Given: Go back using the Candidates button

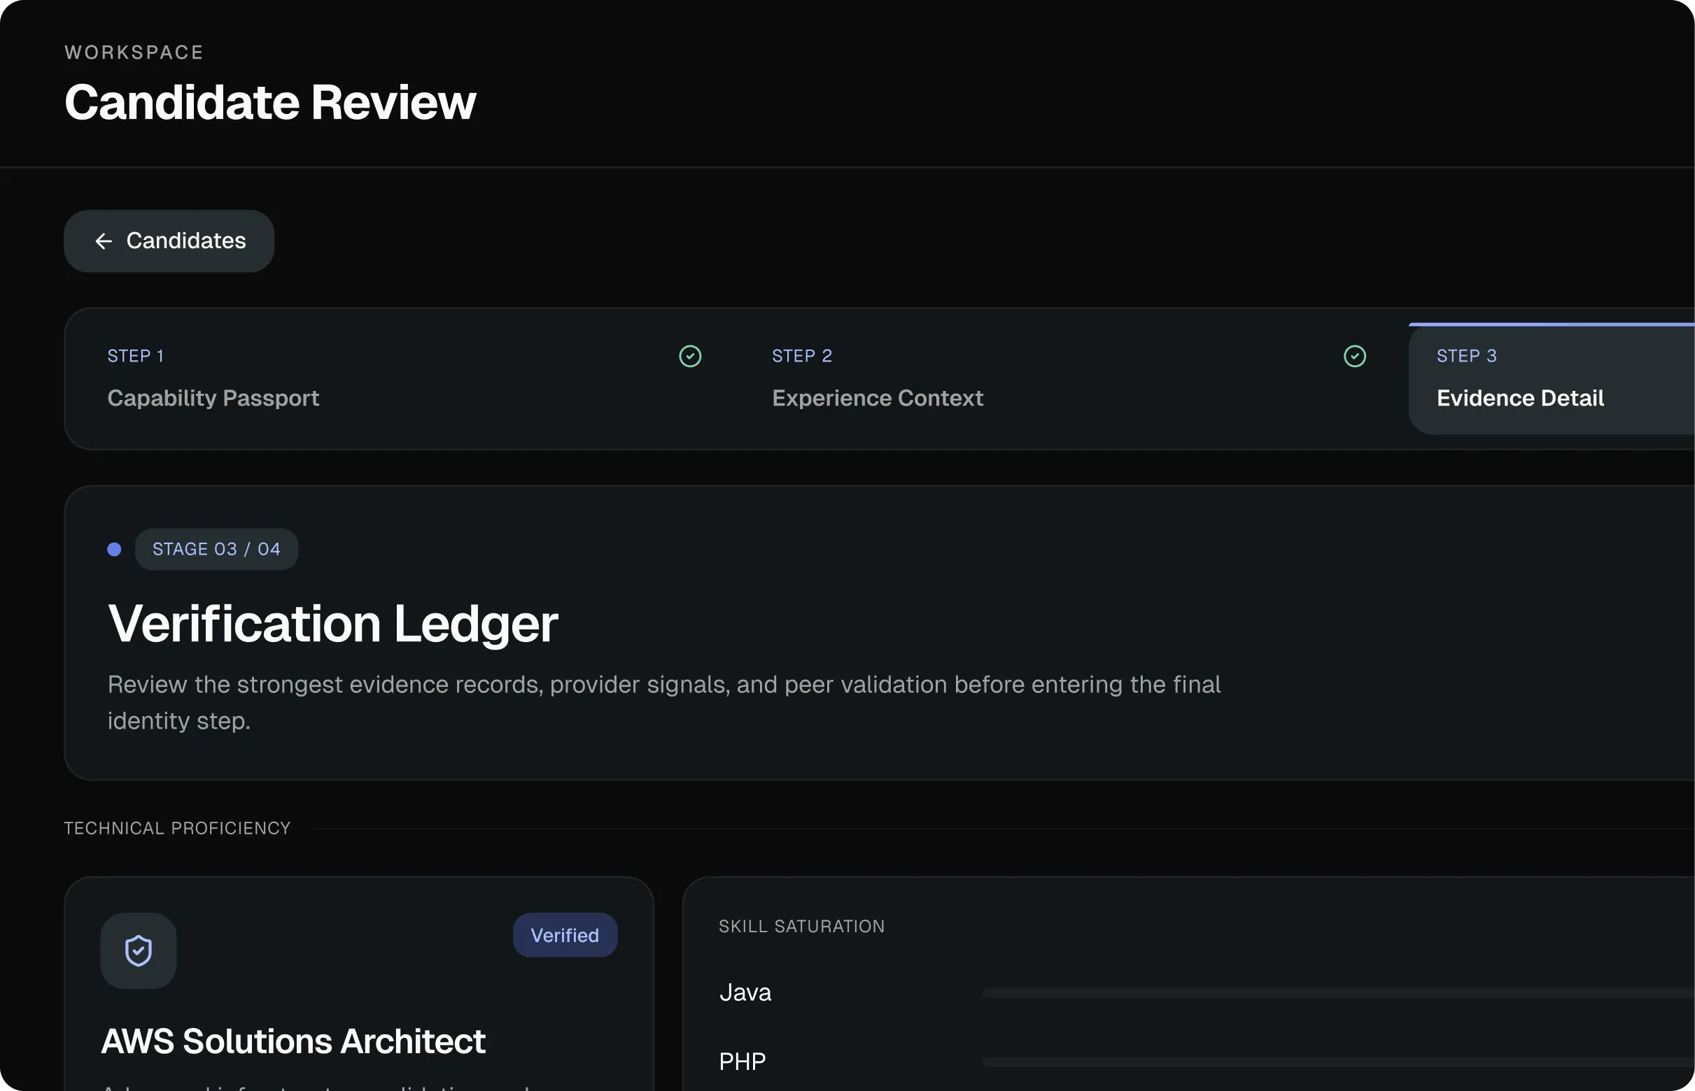Looking at the screenshot, I should (x=169, y=241).
